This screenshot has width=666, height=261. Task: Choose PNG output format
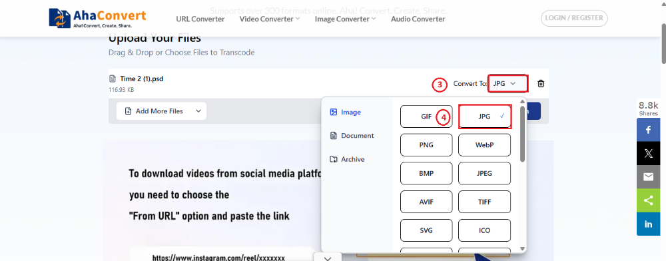(x=426, y=144)
